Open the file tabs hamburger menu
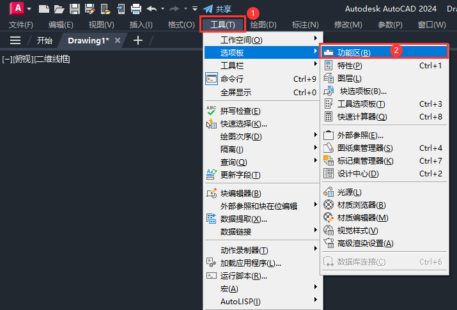 tap(15, 40)
